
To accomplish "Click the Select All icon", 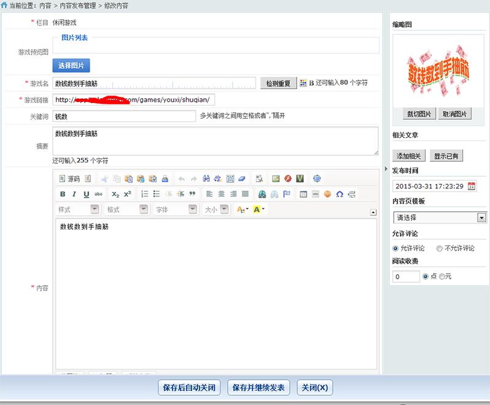I will coord(230,179).
